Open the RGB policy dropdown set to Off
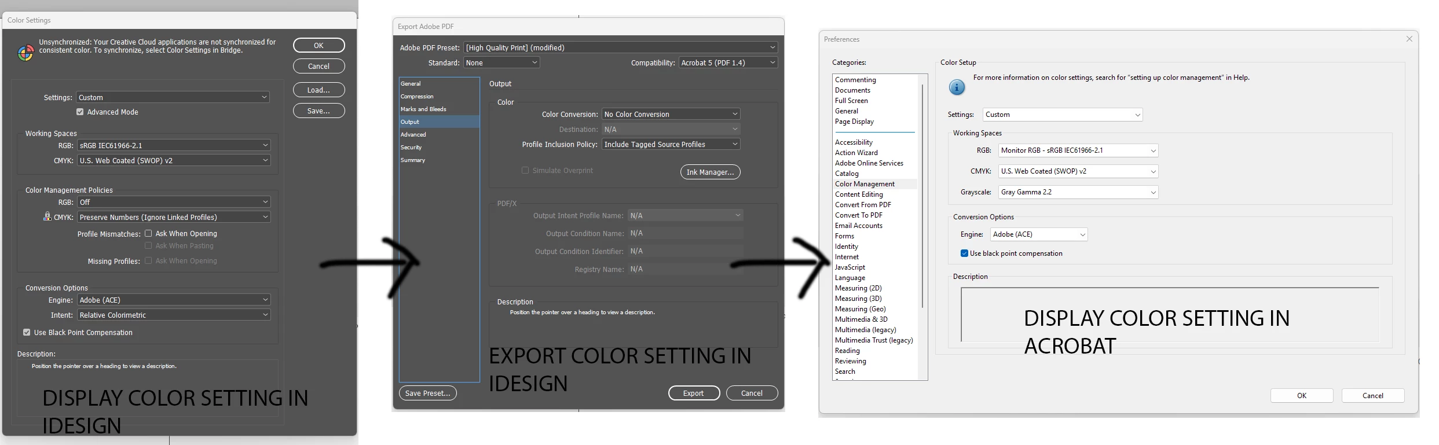The width and height of the screenshot is (1439, 445). click(174, 202)
